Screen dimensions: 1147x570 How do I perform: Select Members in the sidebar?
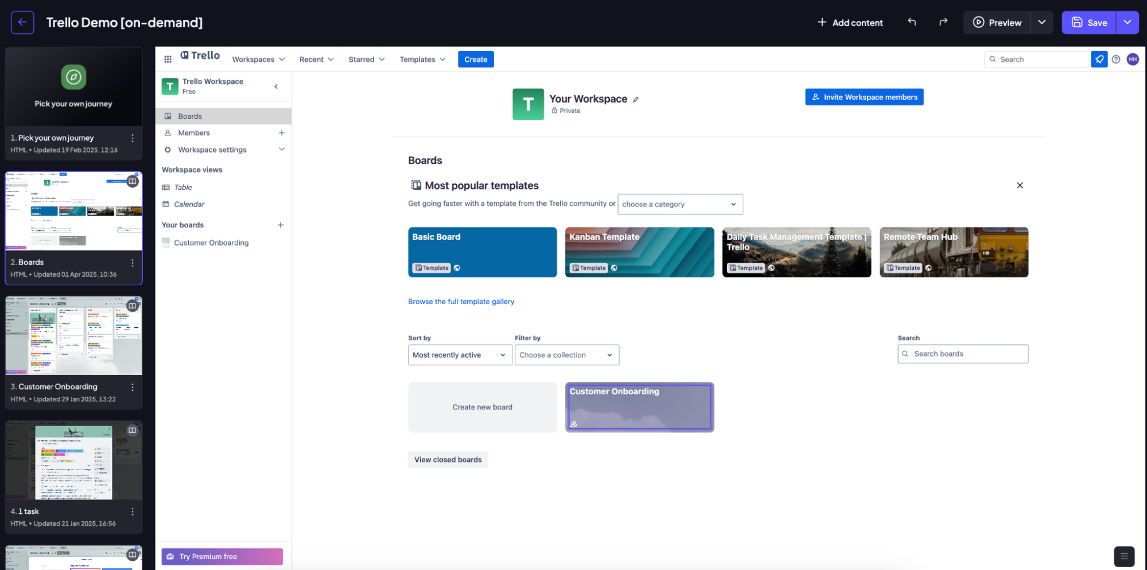[x=194, y=133]
